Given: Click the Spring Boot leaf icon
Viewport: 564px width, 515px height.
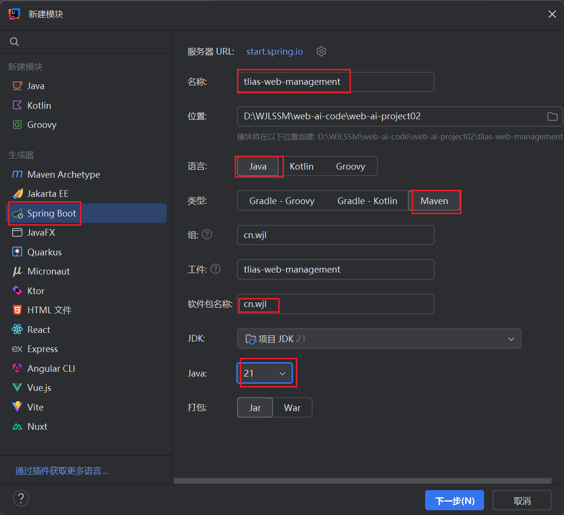Looking at the screenshot, I should click(x=18, y=213).
